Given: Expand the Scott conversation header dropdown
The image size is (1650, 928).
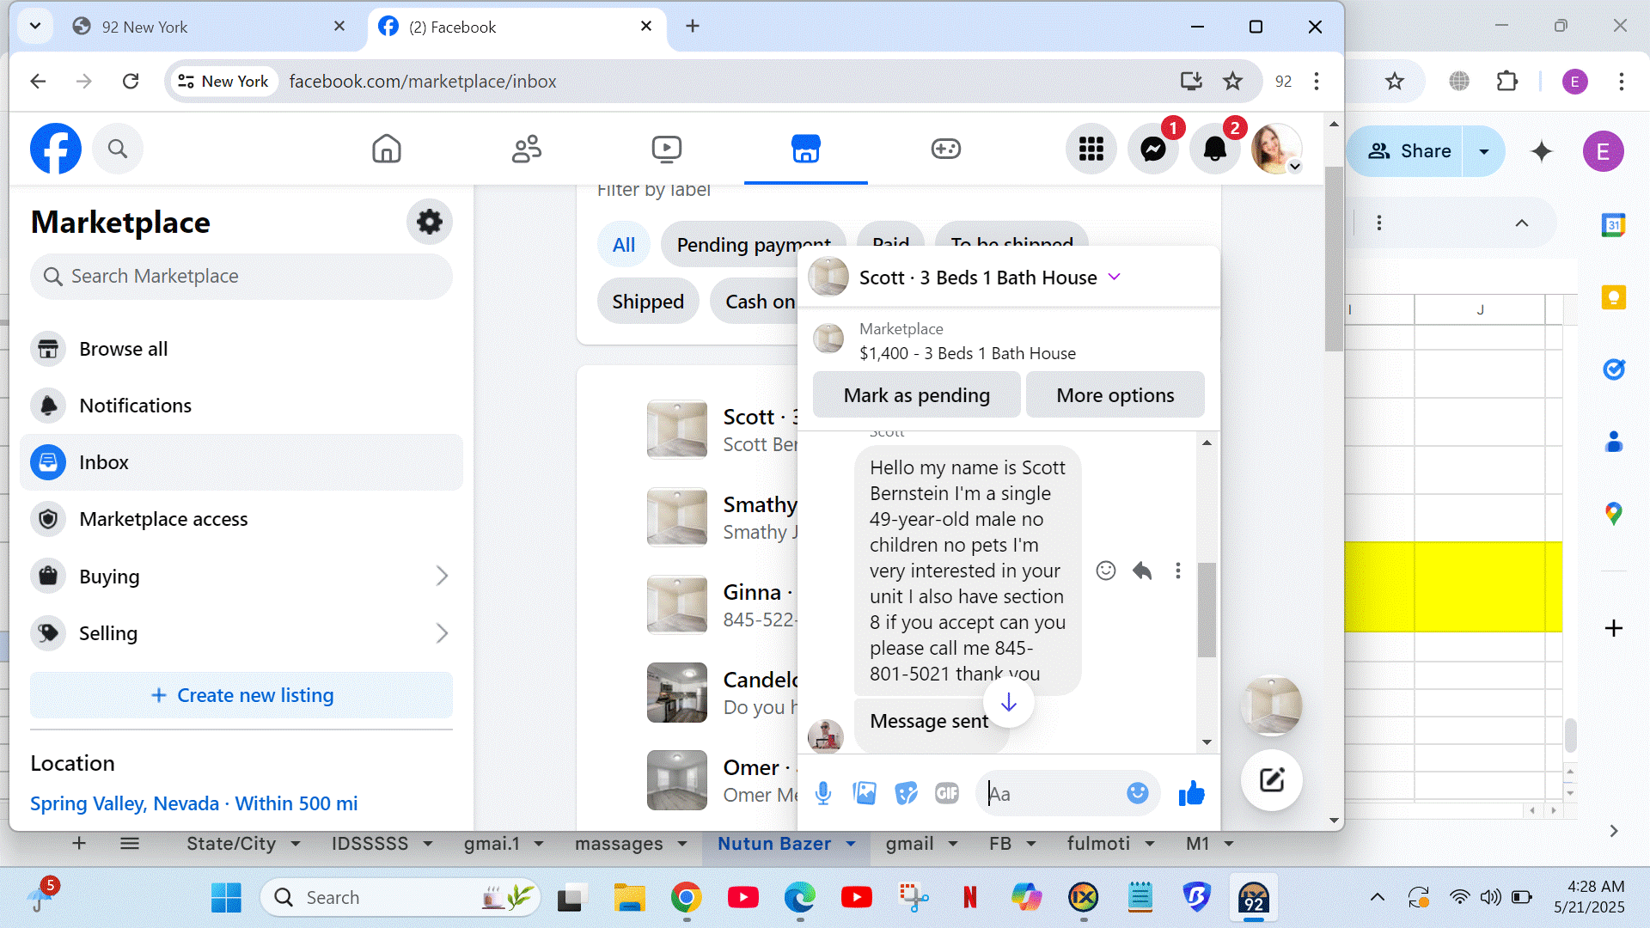Looking at the screenshot, I should [x=1114, y=277].
